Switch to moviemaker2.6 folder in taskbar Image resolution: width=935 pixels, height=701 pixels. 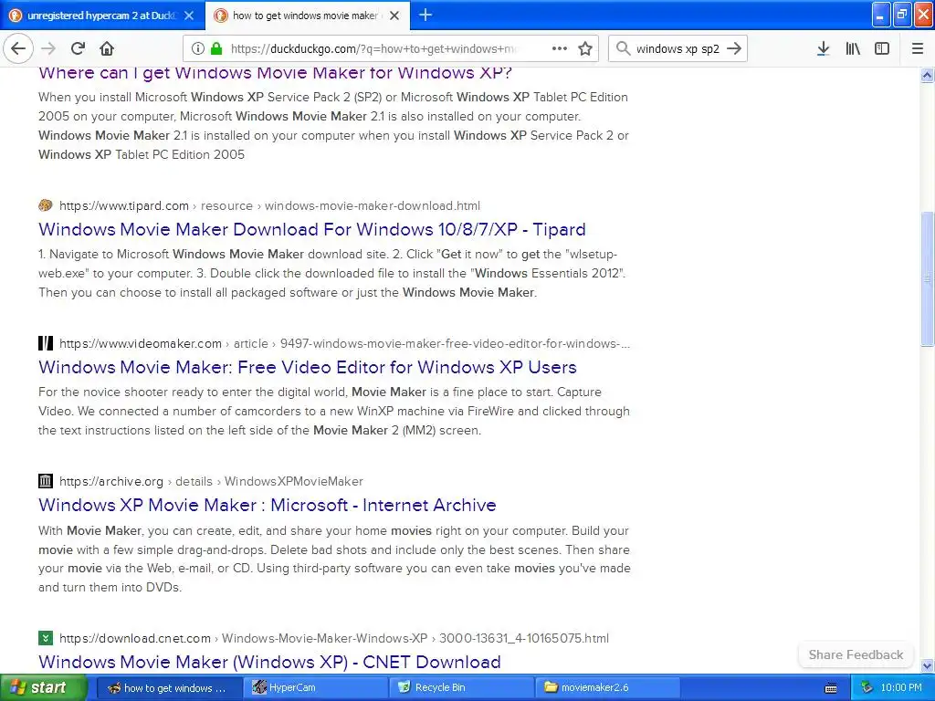[x=607, y=688]
